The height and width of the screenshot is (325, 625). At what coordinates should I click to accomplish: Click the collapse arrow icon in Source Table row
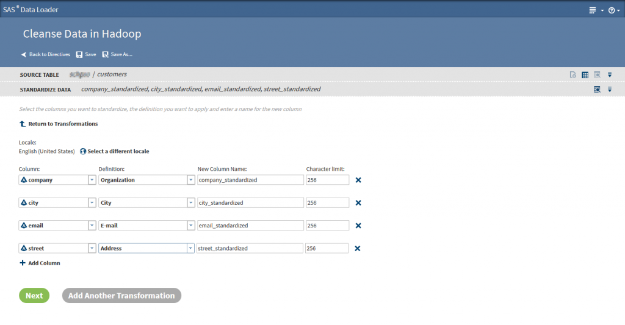(609, 75)
